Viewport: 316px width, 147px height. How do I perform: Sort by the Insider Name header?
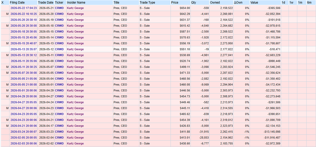tap(76, 2)
